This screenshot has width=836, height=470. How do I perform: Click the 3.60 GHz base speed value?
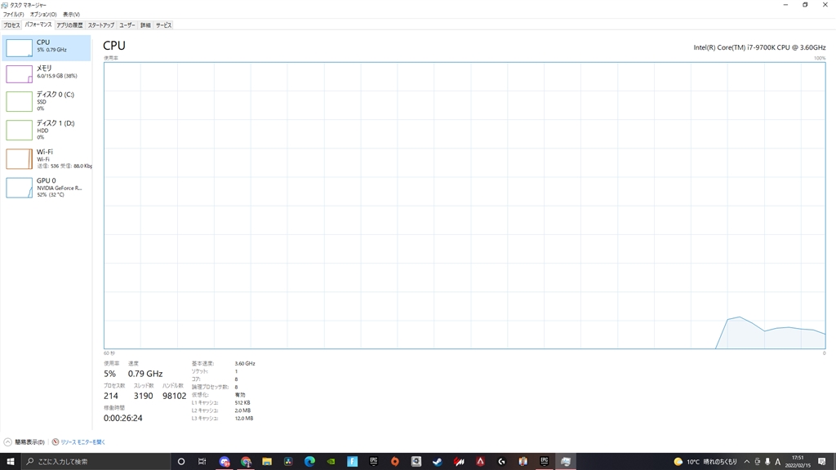click(245, 363)
